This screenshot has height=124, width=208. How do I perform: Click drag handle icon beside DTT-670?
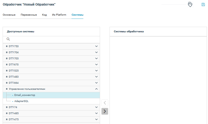(7, 65)
